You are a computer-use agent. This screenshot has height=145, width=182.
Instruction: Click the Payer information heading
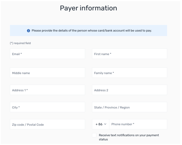click(x=88, y=8)
